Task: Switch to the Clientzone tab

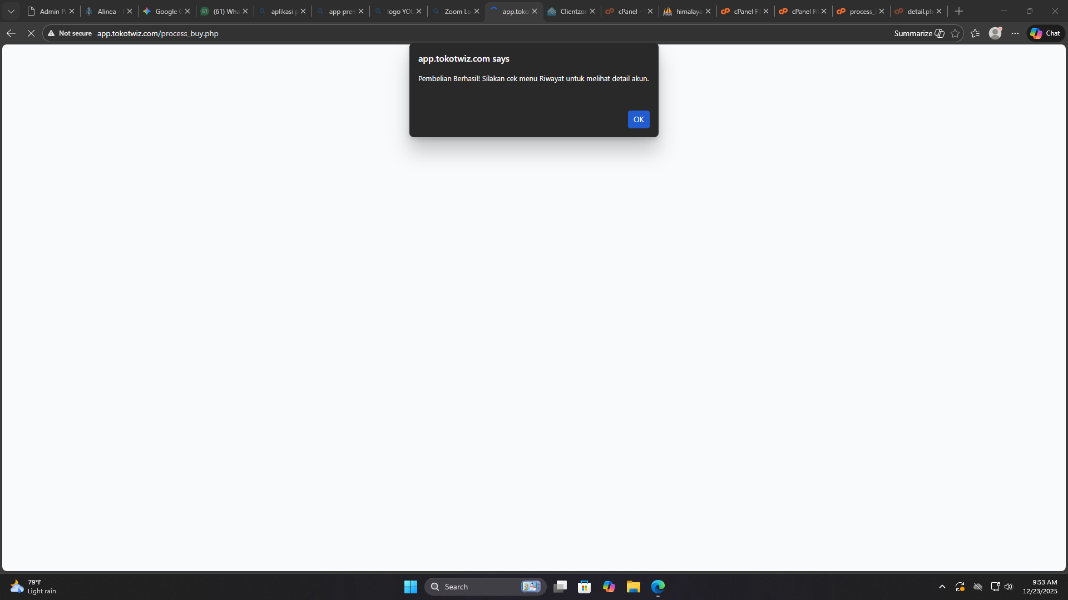Action: 568,11
